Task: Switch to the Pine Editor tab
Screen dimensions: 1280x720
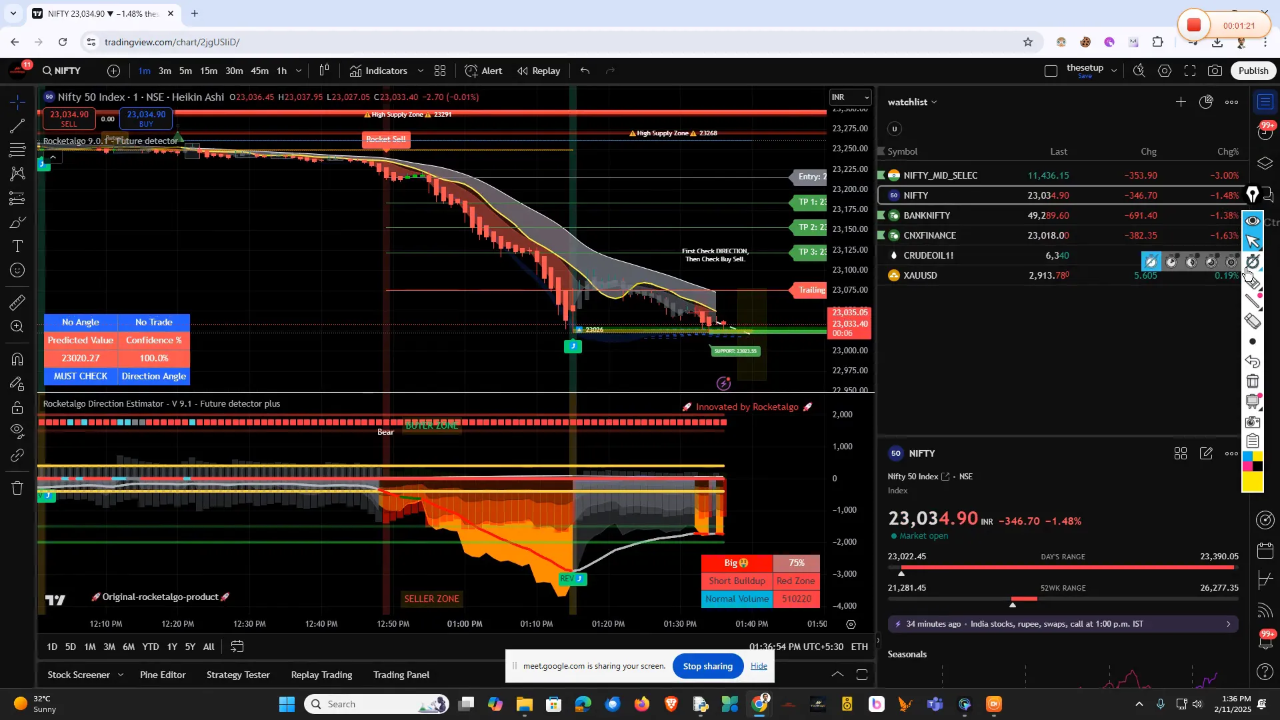Action: 162,675
